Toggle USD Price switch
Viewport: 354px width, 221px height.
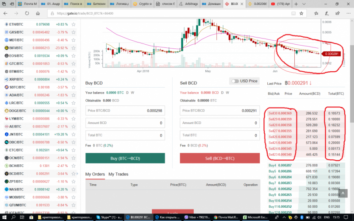(235, 81)
